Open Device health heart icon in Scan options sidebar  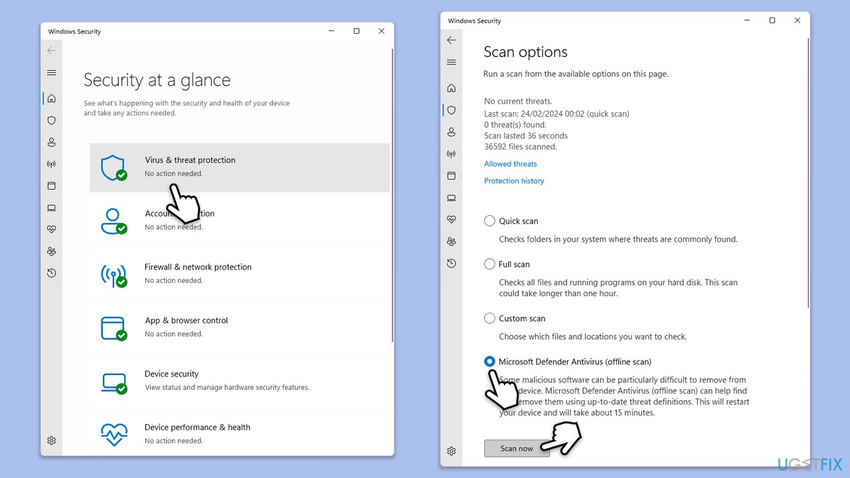point(452,220)
